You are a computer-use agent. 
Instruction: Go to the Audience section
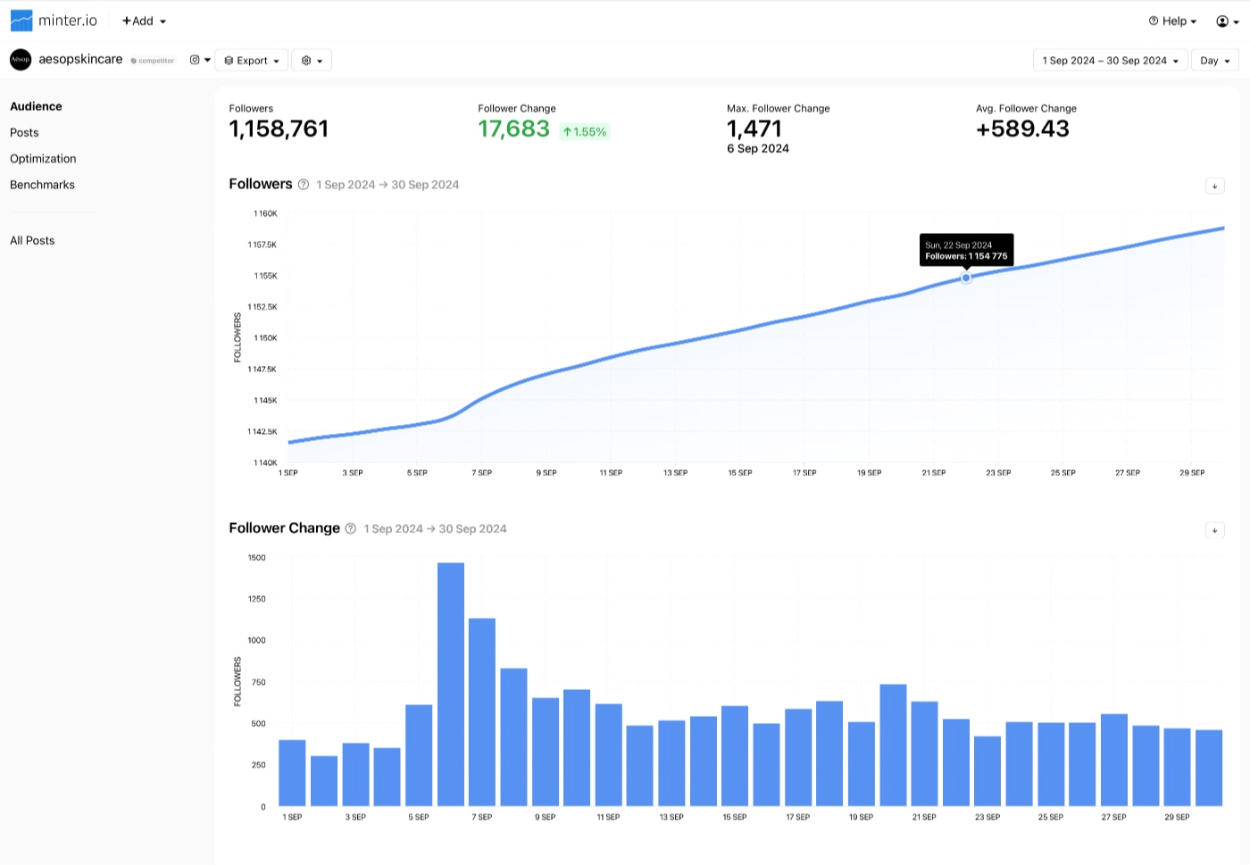[x=36, y=106]
